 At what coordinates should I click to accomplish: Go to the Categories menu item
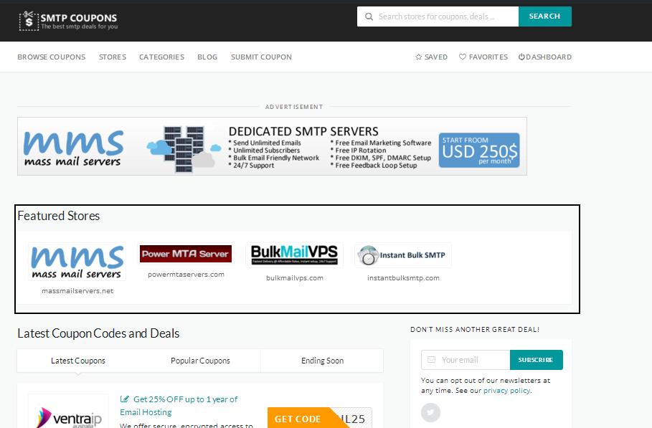point(161,57)
